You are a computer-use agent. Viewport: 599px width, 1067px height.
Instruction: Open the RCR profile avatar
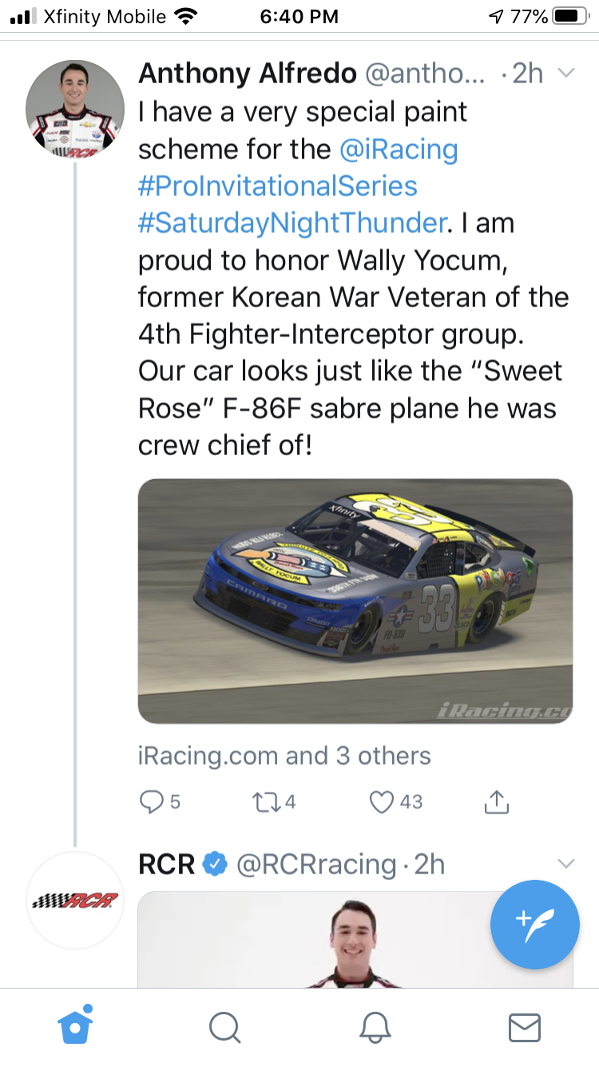(x=75, y=901)
